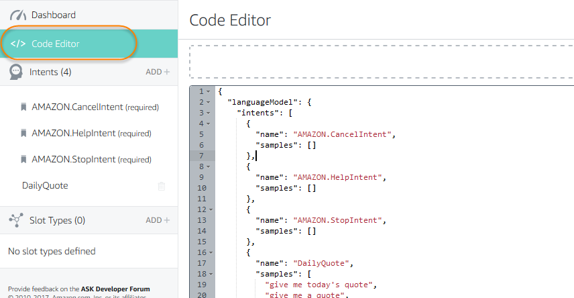The width and height of the screenshot is (574, 298).
Task: Open the Code Editor menu item
Action: point(56,44)
